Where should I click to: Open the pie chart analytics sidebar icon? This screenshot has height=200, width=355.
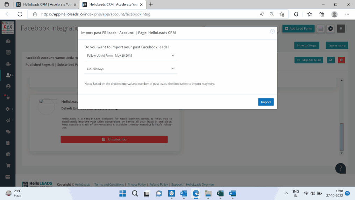coord(8,154)
